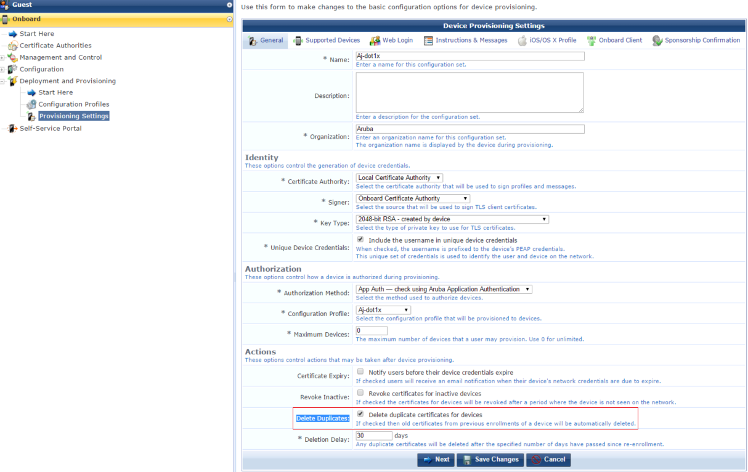Viewport: 748px width, 472px height.
Task: Click the Next button
Action: 436,460
